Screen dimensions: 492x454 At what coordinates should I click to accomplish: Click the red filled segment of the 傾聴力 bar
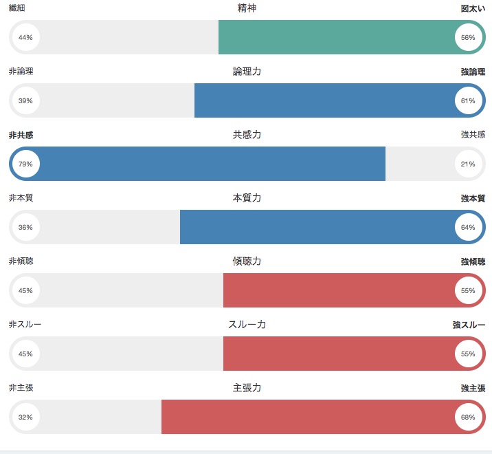pos(338,290)
